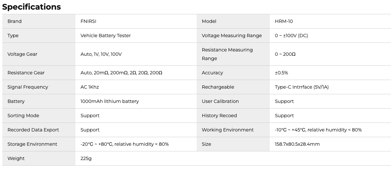Image resolution: width=392 pixels, height=169 pixels.
Task: Select the Type-C interface (5V/1A) value
Action: click(x=302, y=87)
